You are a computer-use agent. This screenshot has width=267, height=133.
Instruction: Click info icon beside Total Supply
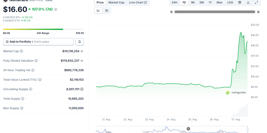click(23, 98)
